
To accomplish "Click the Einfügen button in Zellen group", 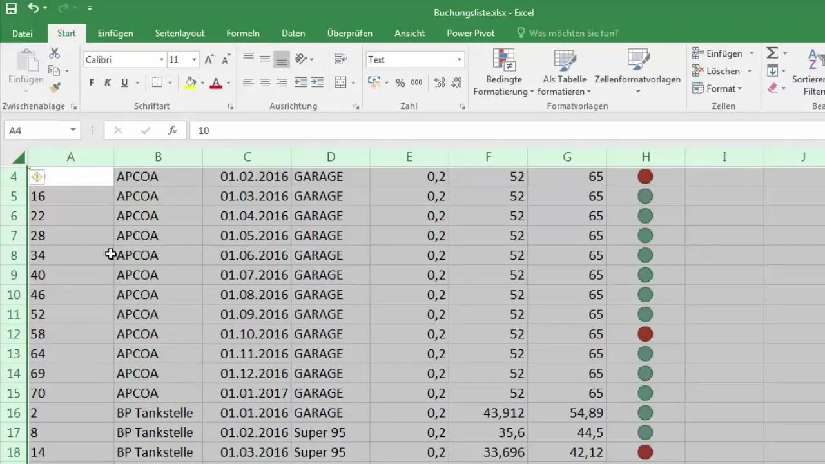I will (717, 53).
